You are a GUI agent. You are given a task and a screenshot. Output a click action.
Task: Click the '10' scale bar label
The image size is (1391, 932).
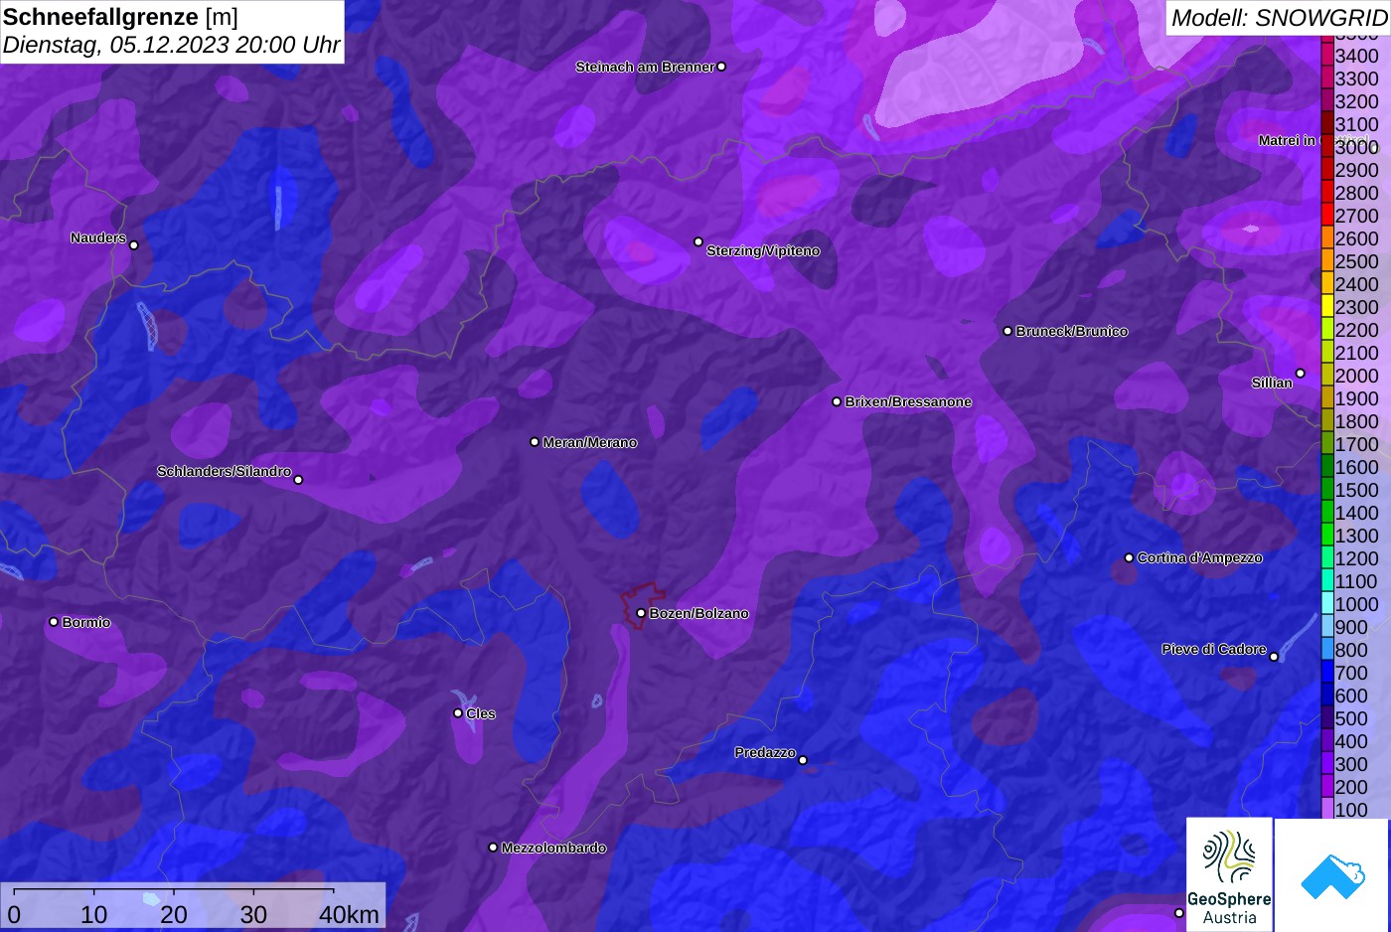(x=94, y=914)
